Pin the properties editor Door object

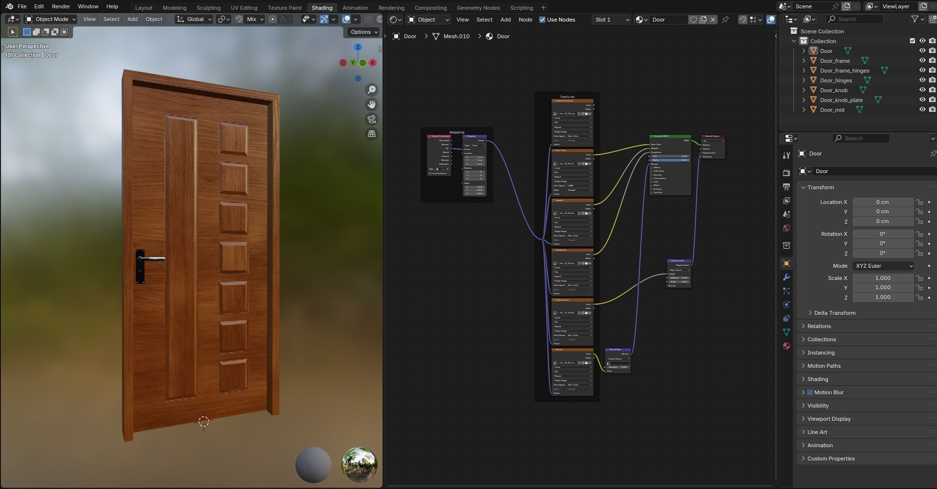933,154
